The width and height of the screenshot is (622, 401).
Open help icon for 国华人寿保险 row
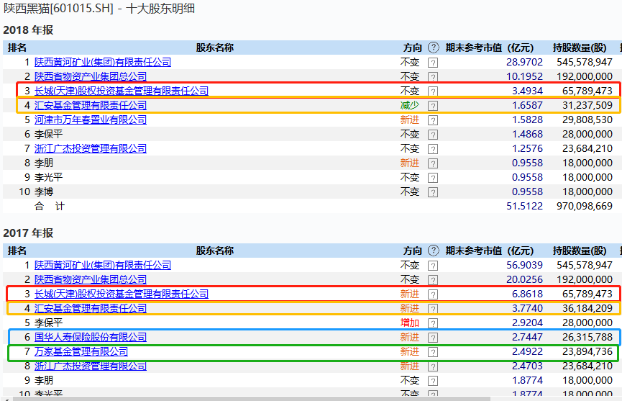click(x=433, y=338)
